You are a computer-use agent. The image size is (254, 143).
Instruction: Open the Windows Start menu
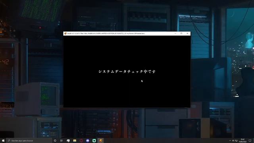(x=3, y=141)
